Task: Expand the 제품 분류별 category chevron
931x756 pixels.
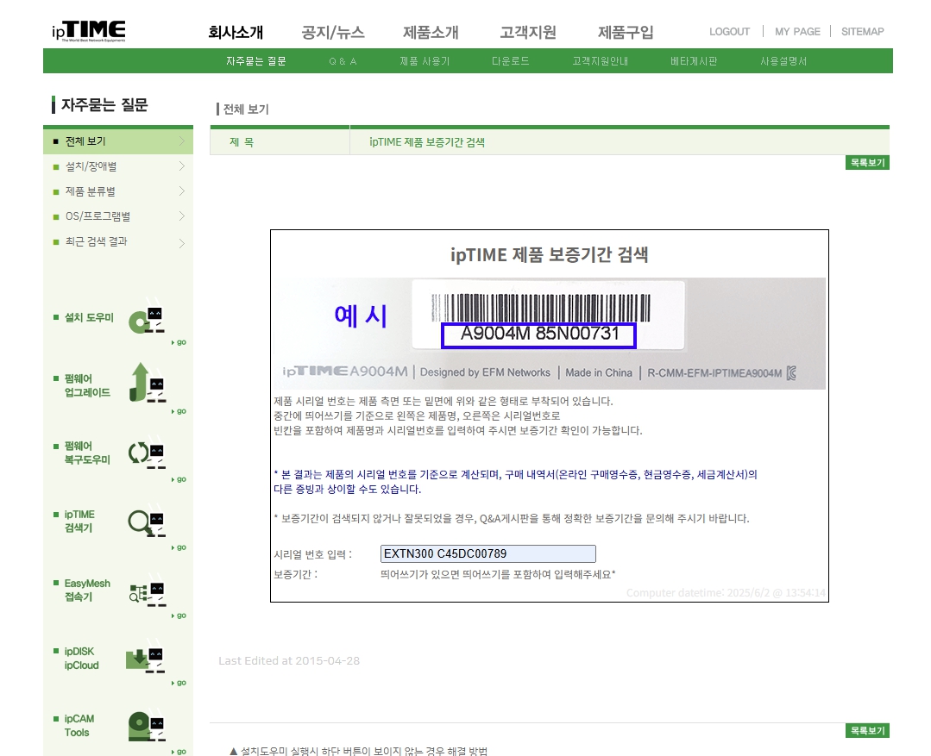Action: (182, 191)
